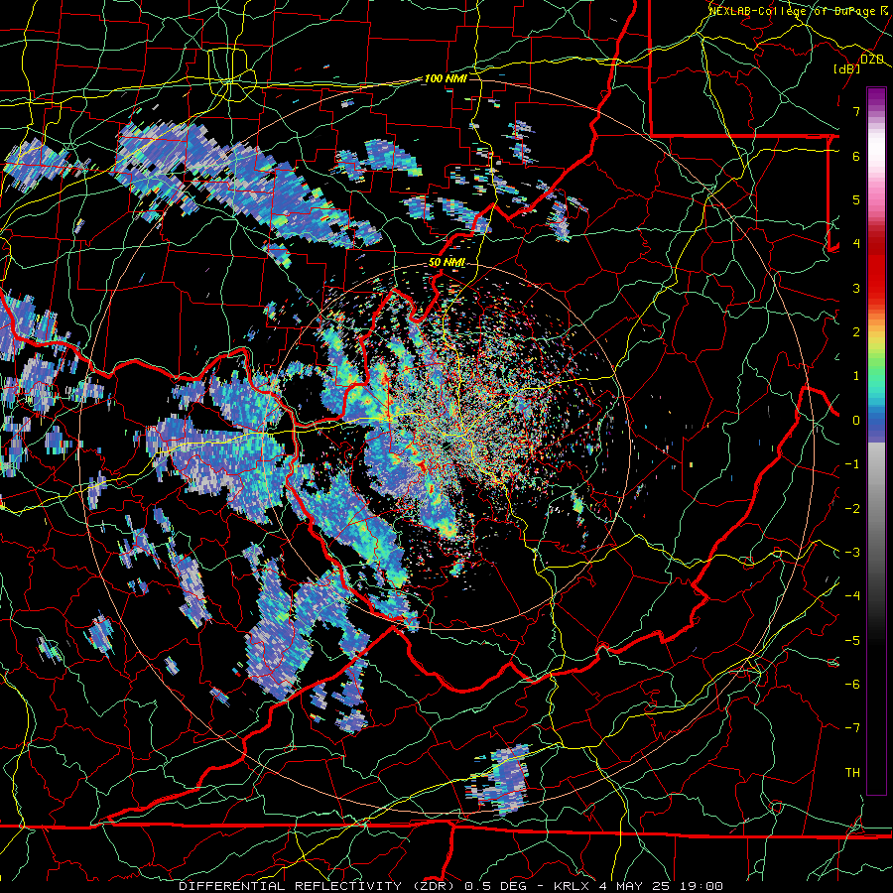
Task: Click the '4 MAY 25 19:00' timestamp
Action: pyautogui.click(x=661, y=886)
